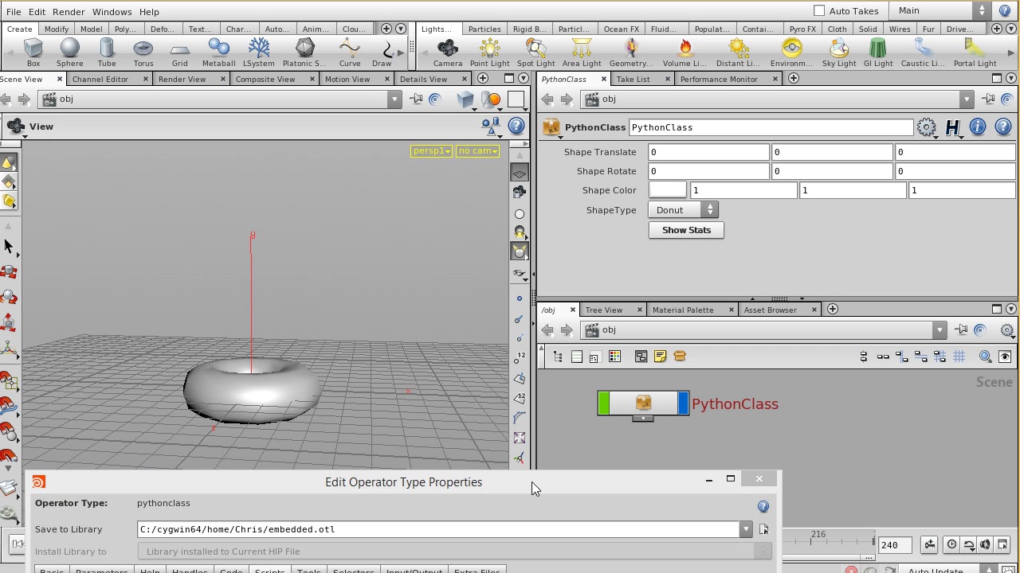Open the persp1 viewport menu
Screen dimensions: 1020x573
(431, 151)
